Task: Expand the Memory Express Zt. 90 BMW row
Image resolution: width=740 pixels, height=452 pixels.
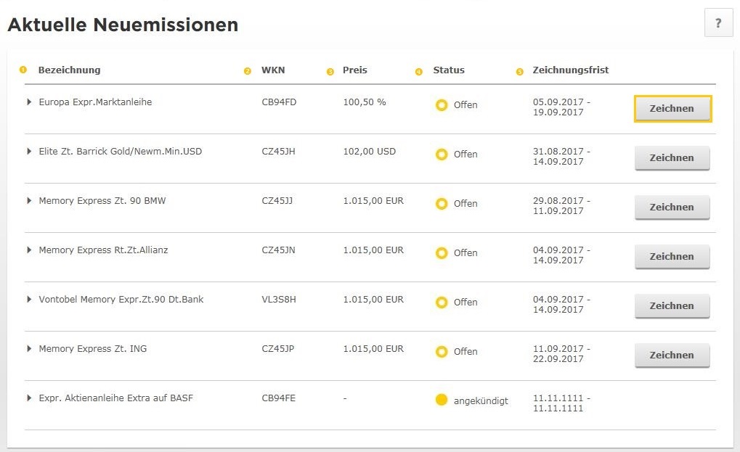Action: point(29,200)
